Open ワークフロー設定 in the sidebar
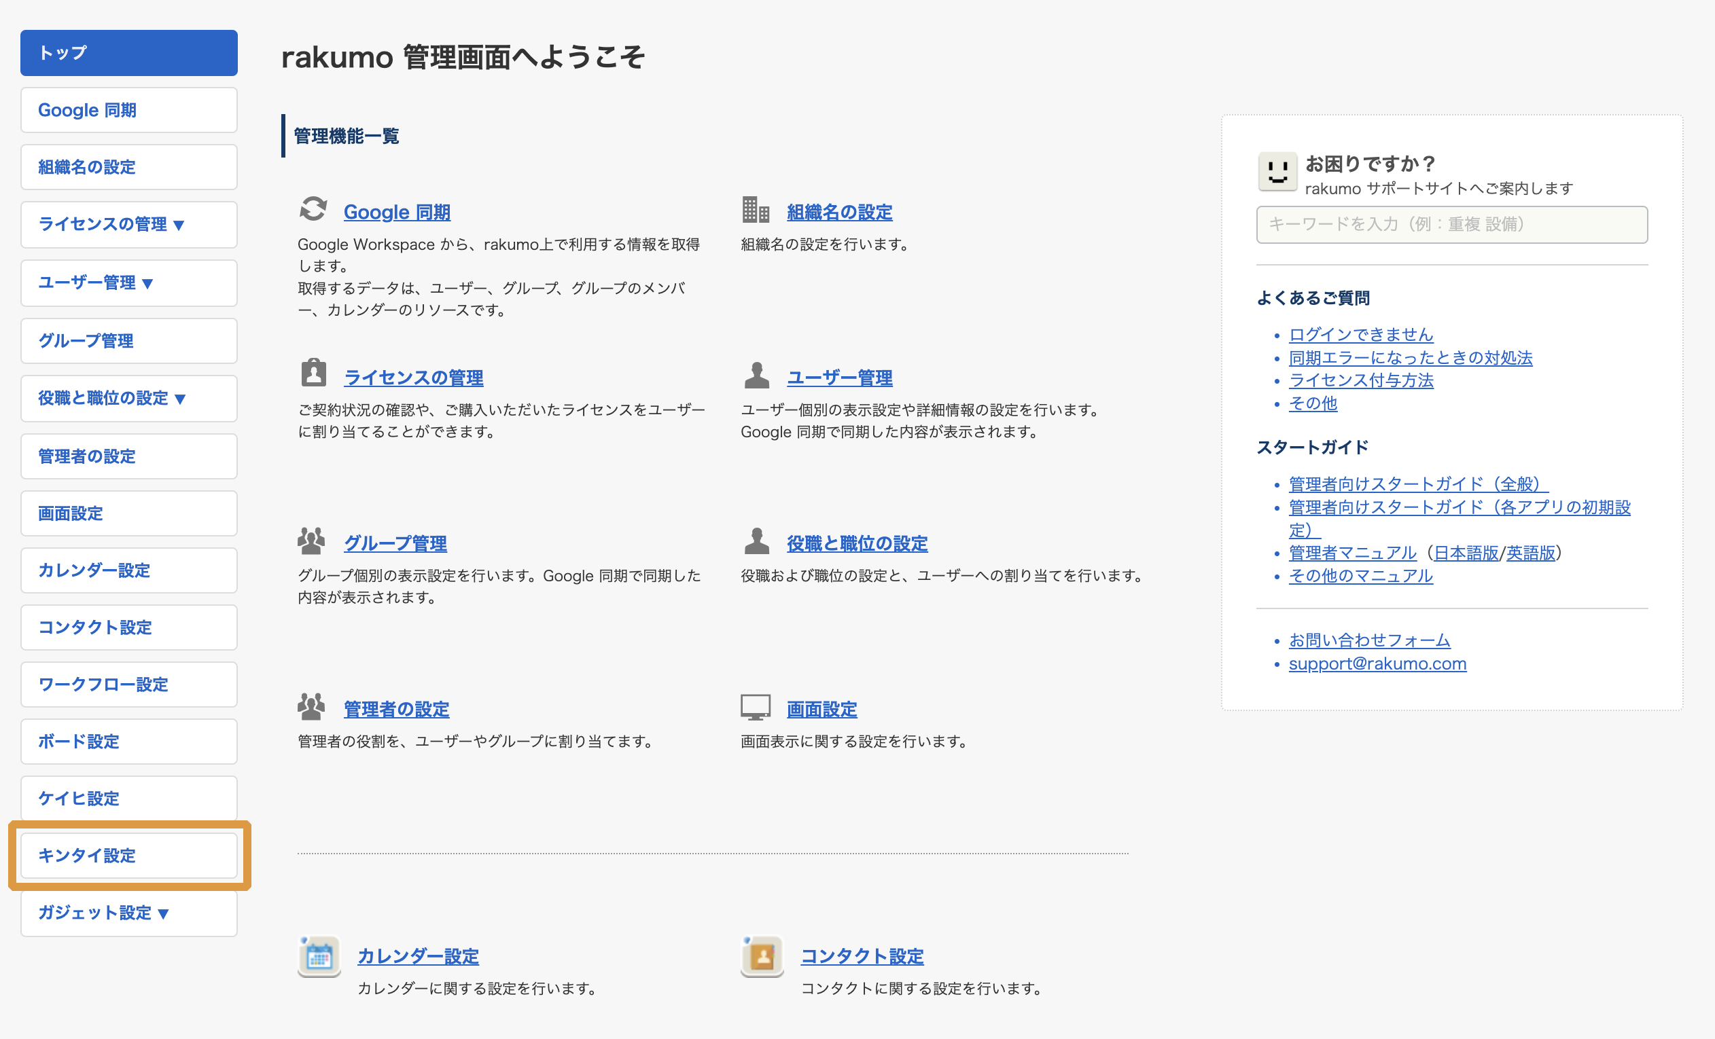The height and width of the screenshot is (1039, 1715). click(129, 685)
